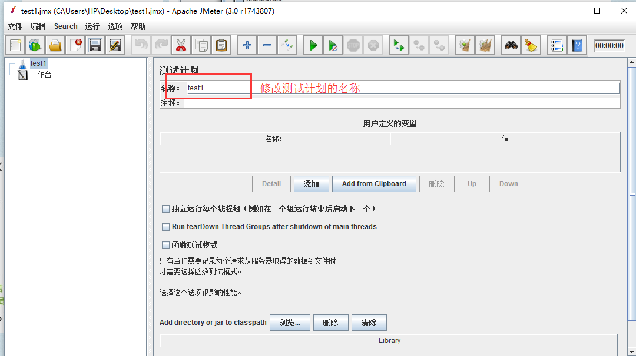636x356 pixels.
Task: Close the test plan using the Close icon
Action: [x=75, y=45]
